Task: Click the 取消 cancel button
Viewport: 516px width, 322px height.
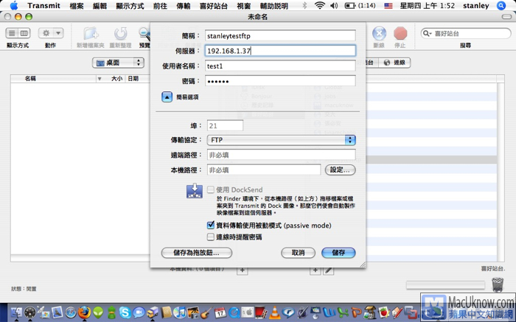Action: click(298, 253)
